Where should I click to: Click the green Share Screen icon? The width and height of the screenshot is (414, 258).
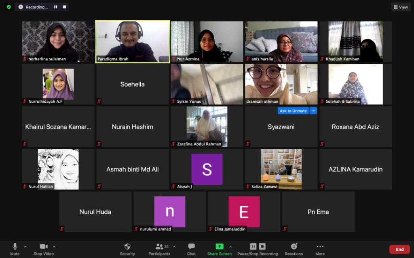[x=219, y=247]
